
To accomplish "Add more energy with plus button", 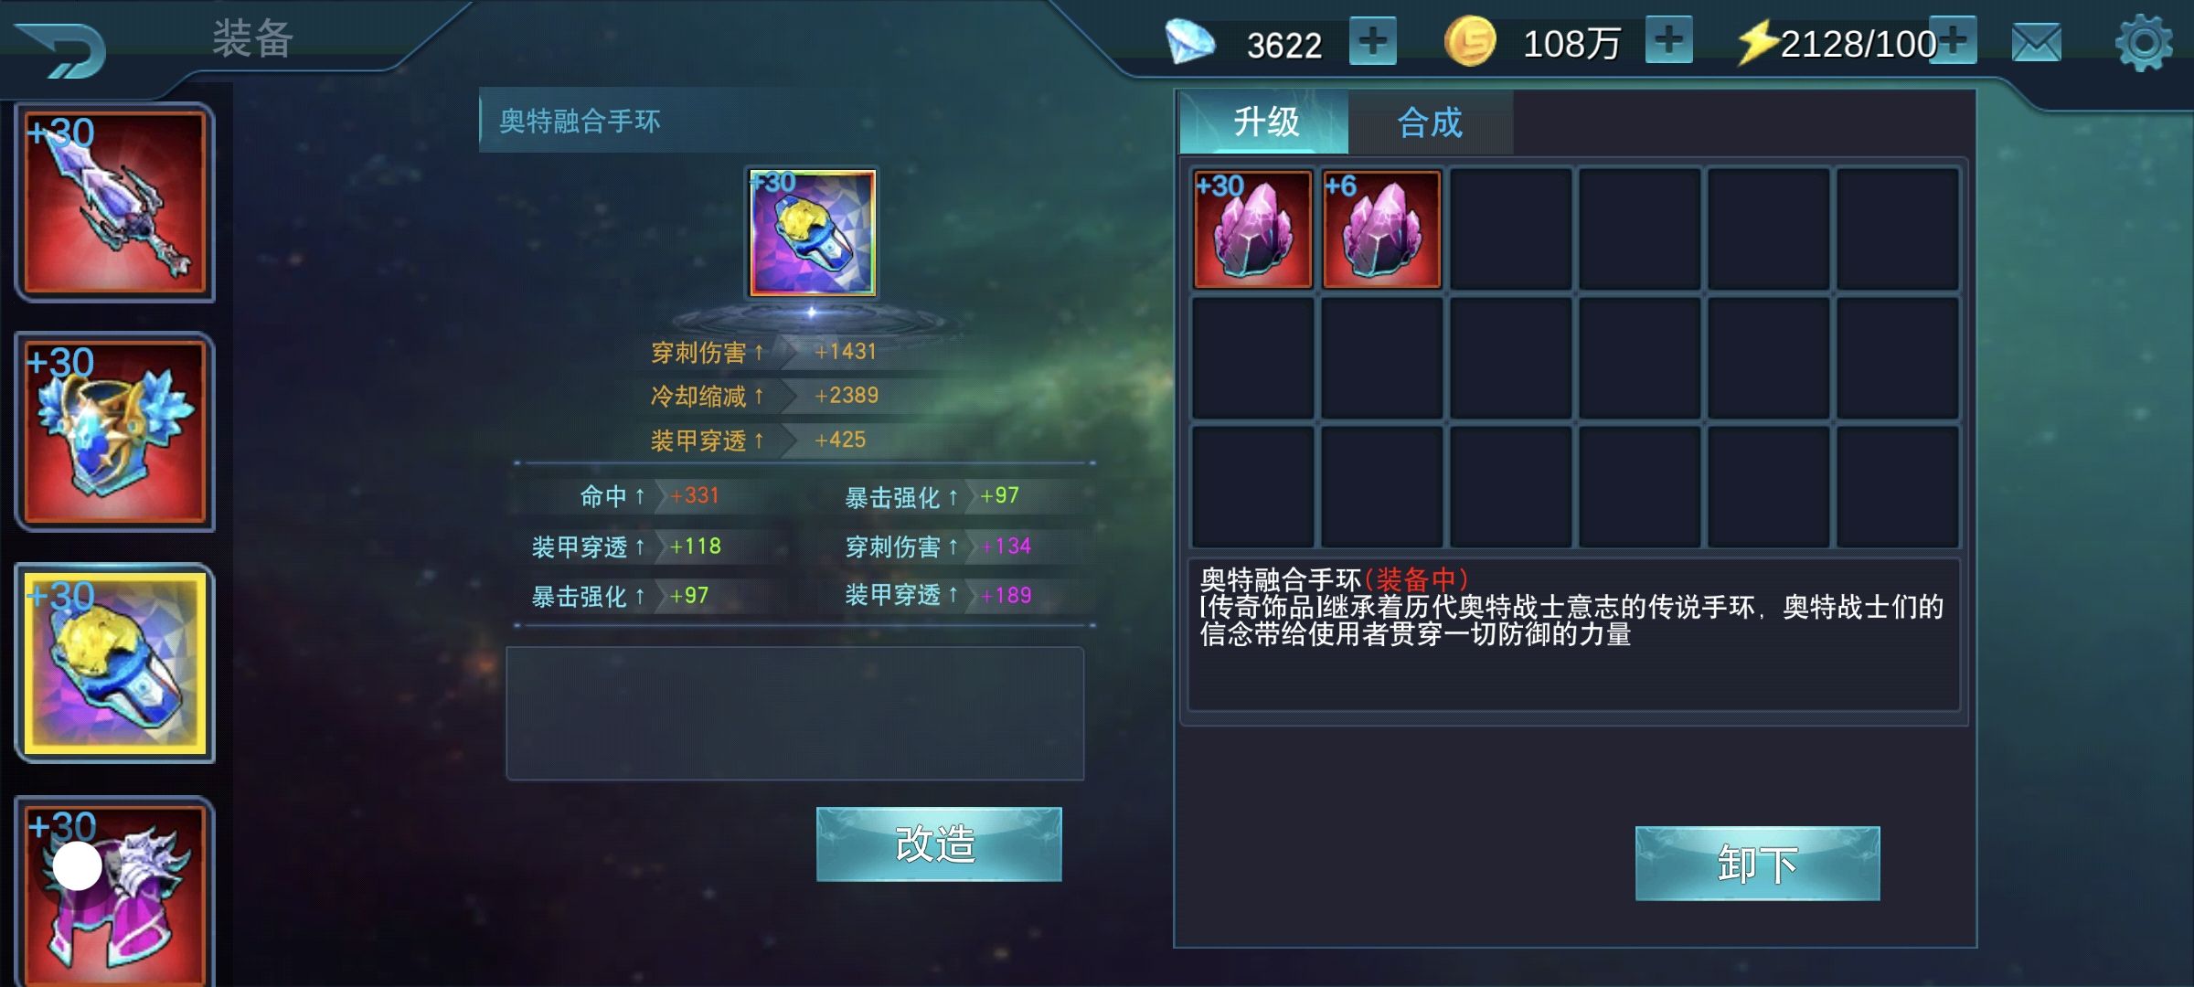I will coord(1954,40).
